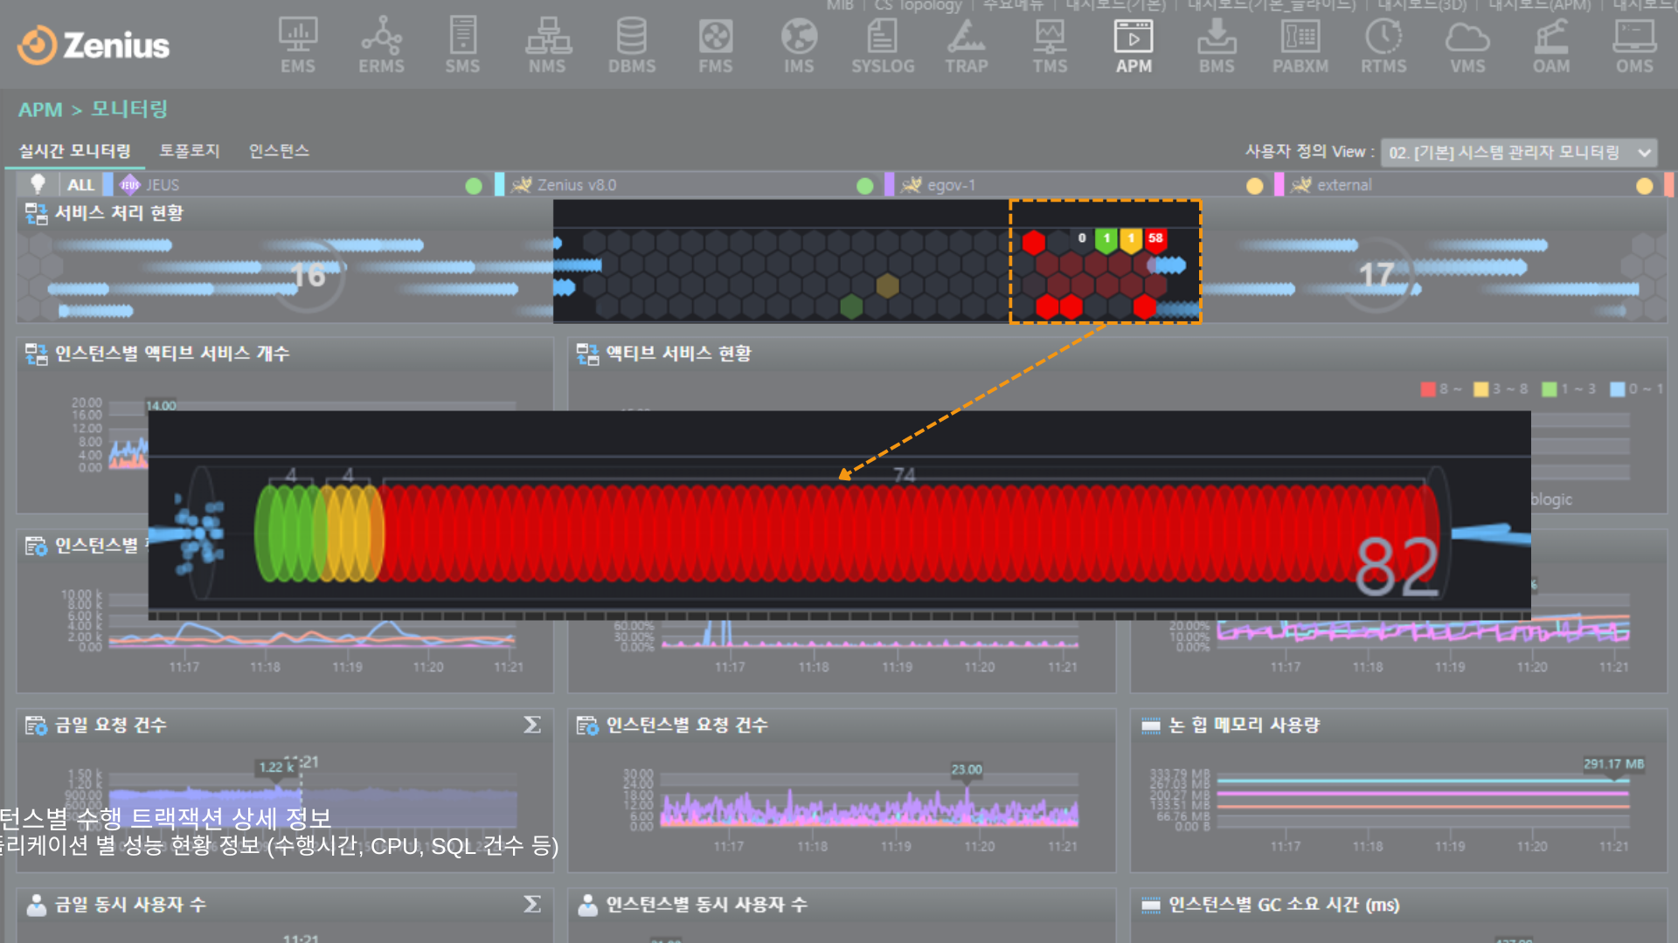Open the ERMS module
Image resolution: width=1678 pixels, height=943 pixels.
point(382,45)
